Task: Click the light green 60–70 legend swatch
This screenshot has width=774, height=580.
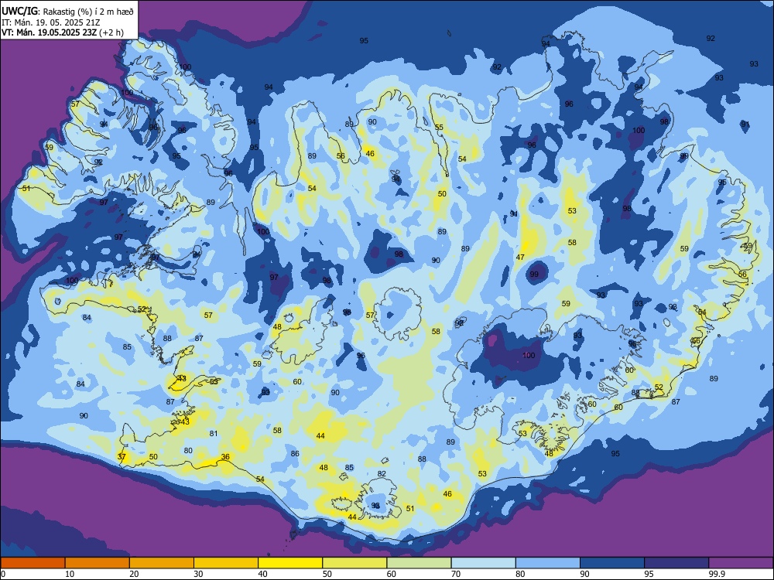Action: tap(419, 563)
